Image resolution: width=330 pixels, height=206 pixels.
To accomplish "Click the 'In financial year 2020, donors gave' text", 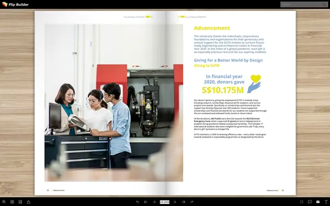I will (x=224, y=79).
